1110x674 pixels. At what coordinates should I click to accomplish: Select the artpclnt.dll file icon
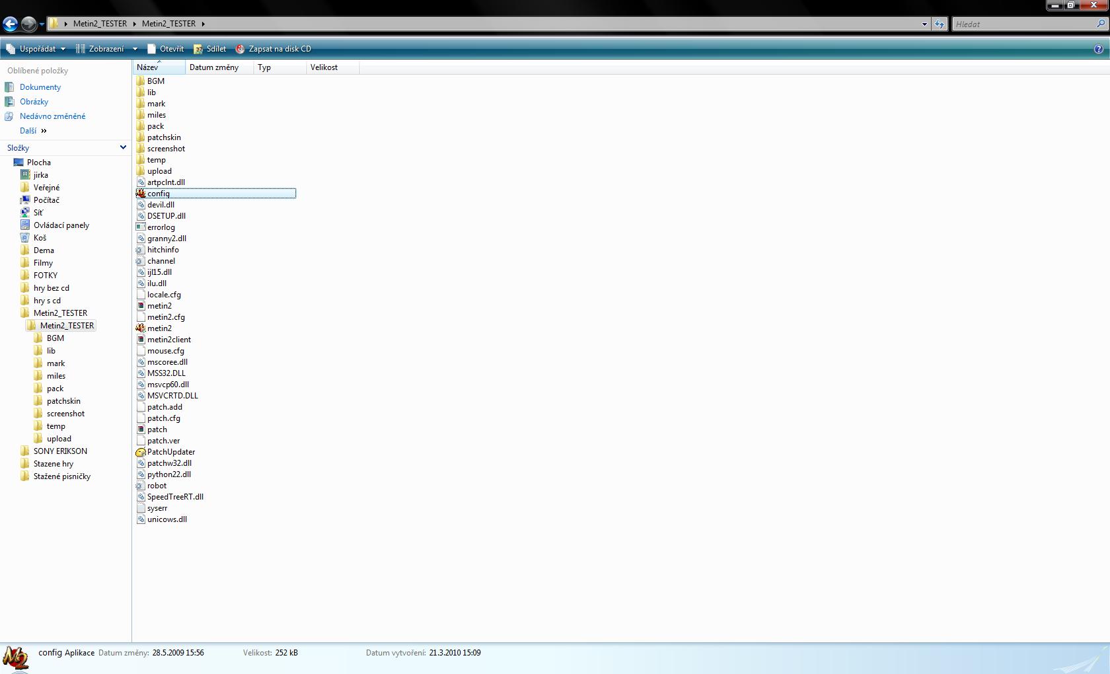pyautogui.click(x=141, y=182)
